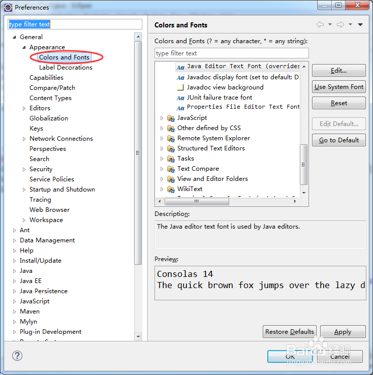Click the back navigation arrow icon
Screen dimensions: 373x375
pos(320,24)
